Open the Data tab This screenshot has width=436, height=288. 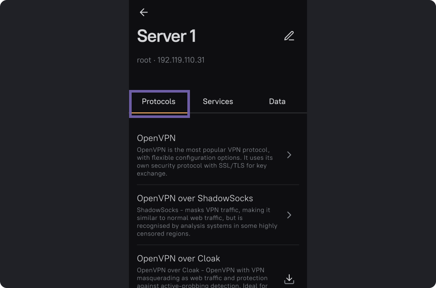[x=277, y=102]
